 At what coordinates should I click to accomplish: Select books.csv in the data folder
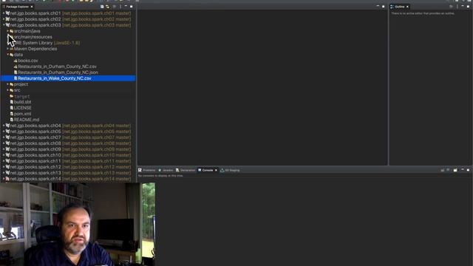point(28,61)
